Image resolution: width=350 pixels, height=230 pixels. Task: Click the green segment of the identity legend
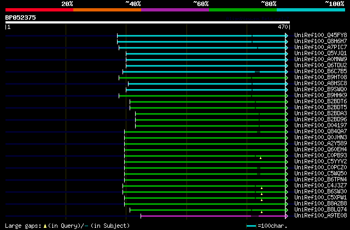pyautogui.click(x=243, y=10)
